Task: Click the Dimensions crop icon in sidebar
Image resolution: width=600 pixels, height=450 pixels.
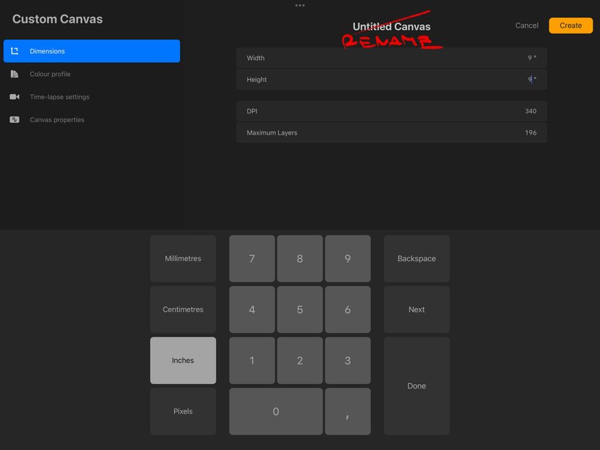Action: coord(15,51)
